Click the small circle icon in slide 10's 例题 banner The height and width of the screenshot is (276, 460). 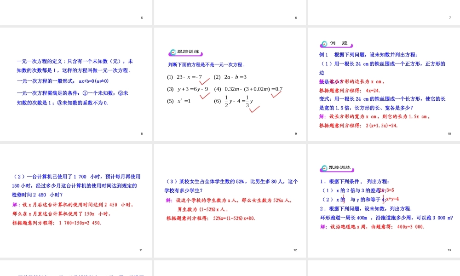[323, 44]
